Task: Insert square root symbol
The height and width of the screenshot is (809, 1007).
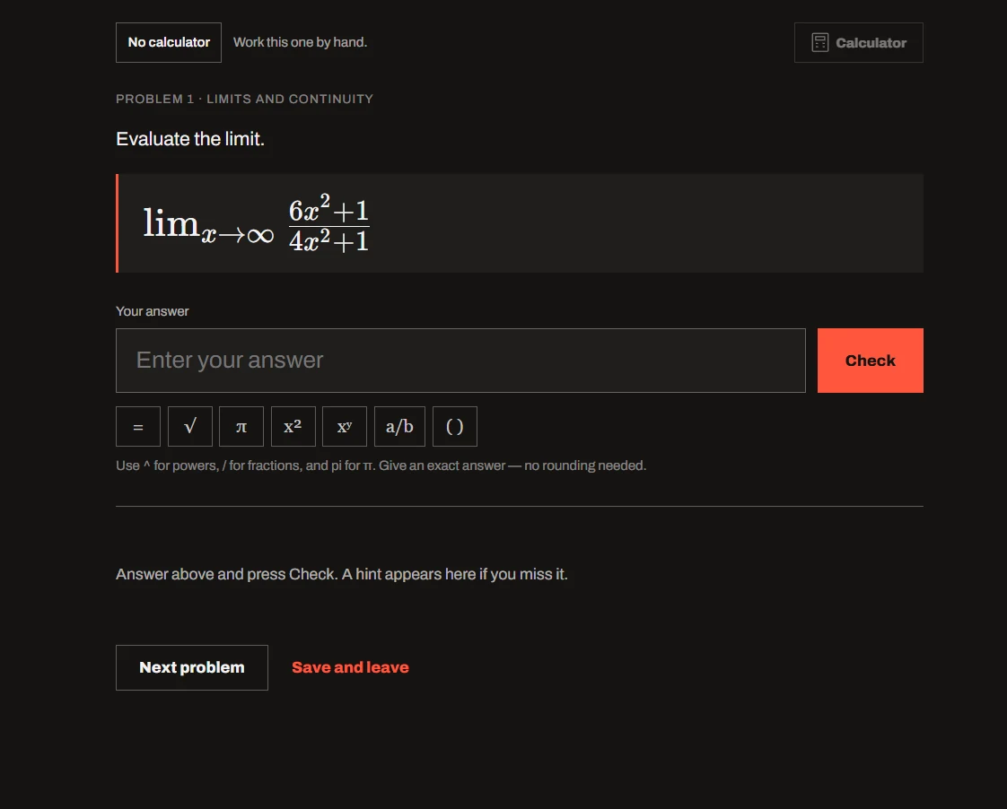Action: coord(190,427)
